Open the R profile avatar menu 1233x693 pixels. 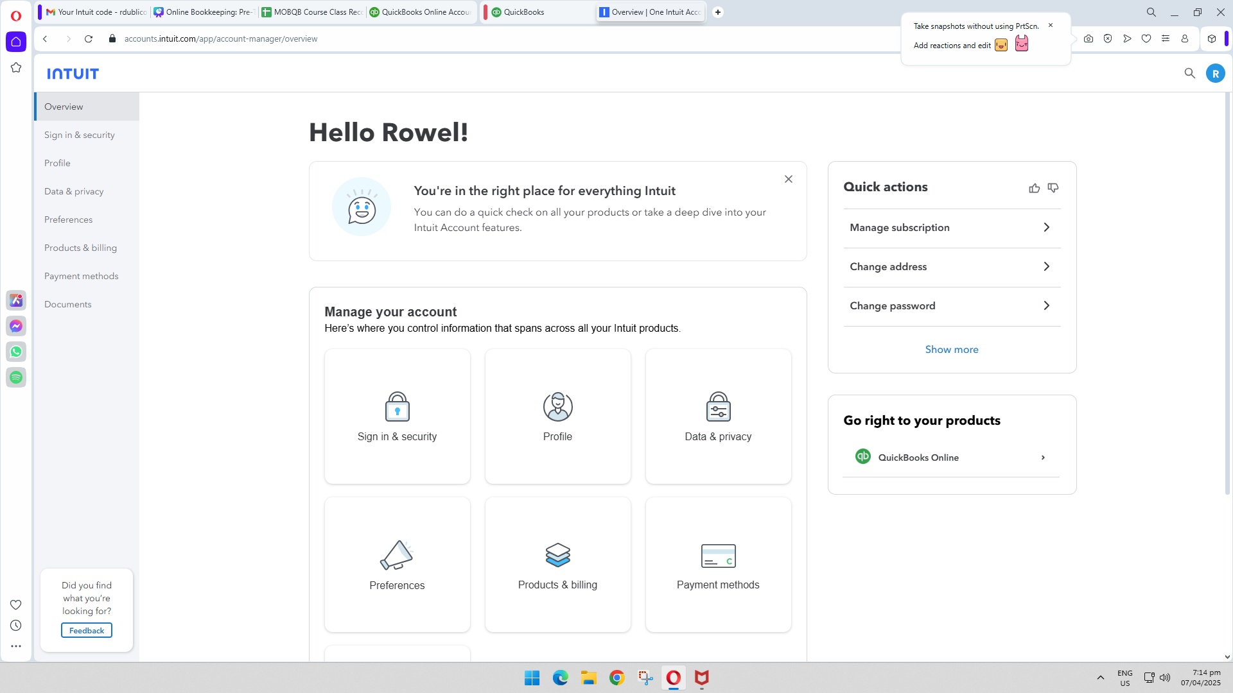1215,74
